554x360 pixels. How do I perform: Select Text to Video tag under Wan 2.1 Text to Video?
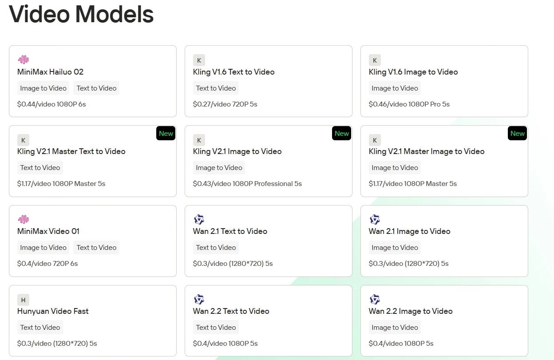[216, 247]
